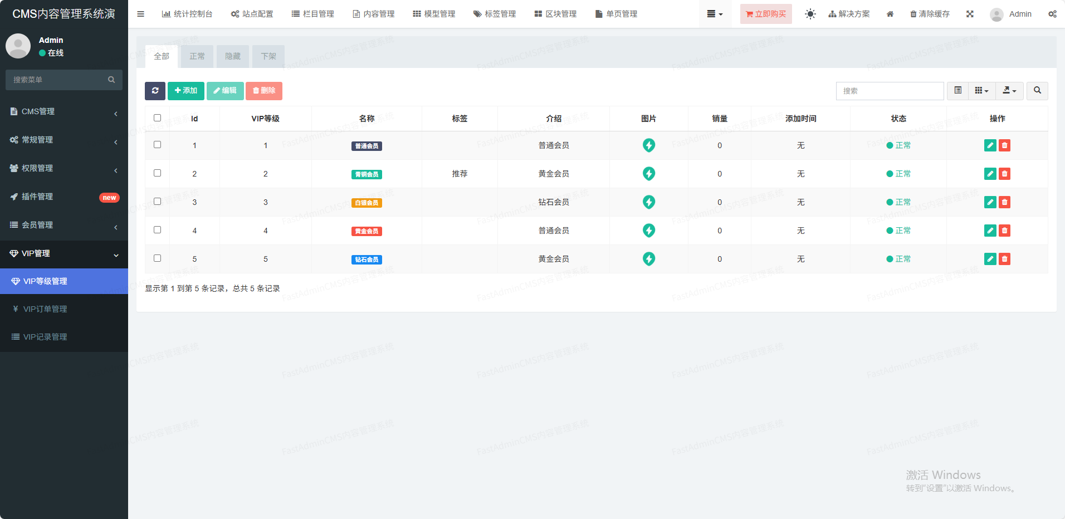This screenshot has height=519, width=1065.
Task: Click the refresh table icon button
Action: click(155, 91)
